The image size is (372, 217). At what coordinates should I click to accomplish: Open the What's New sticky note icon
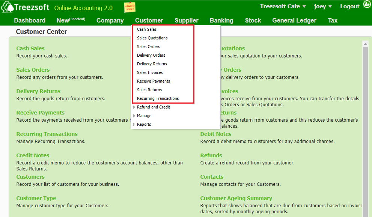coord(130,8)
